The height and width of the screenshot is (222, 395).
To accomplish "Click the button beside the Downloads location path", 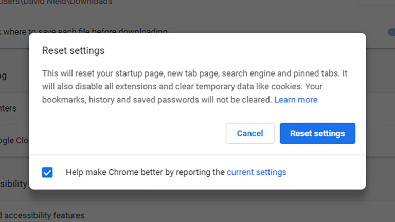I will point(375,3).
